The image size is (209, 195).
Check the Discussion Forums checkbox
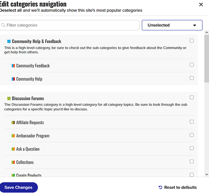(x=192, y=97)
